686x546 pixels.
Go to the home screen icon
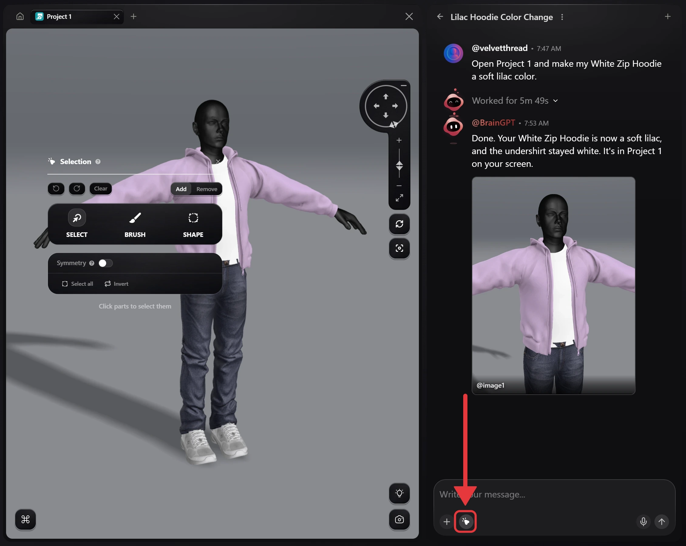pyautogui.click(x=20, y=17)
